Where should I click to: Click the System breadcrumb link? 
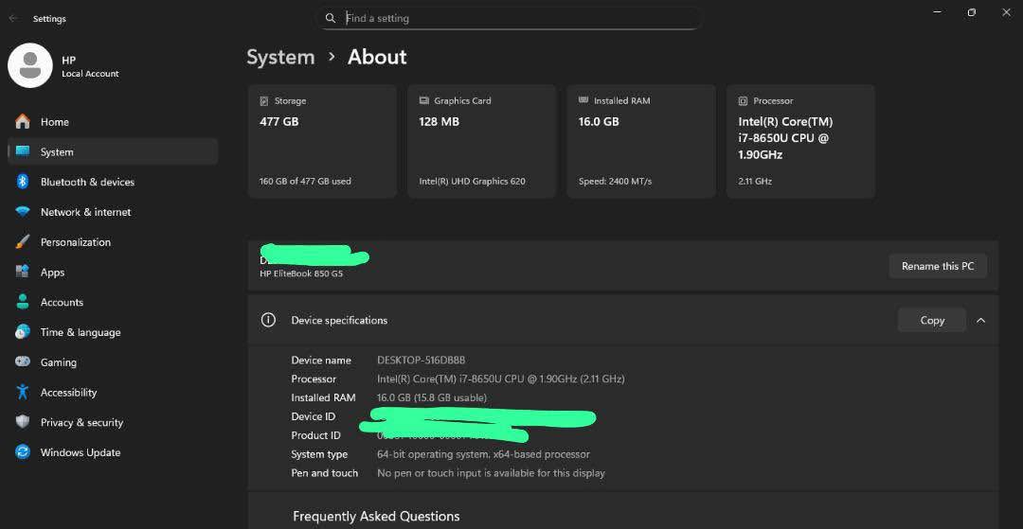pos(280,58)
